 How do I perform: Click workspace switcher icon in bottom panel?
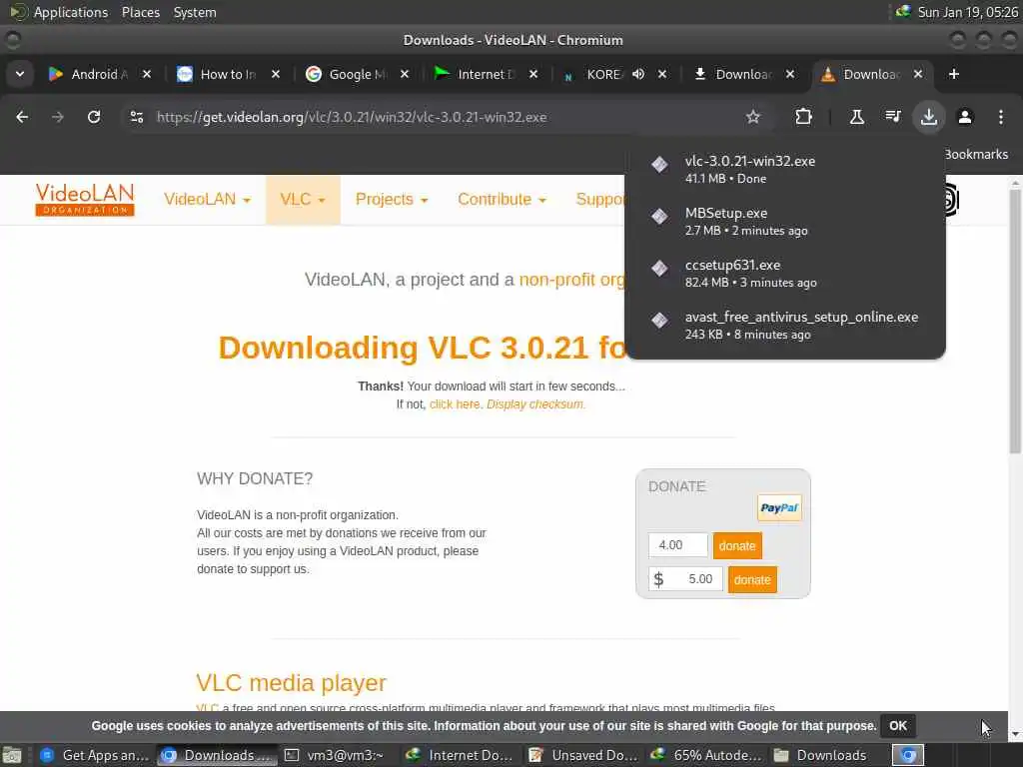coord(908,755)
